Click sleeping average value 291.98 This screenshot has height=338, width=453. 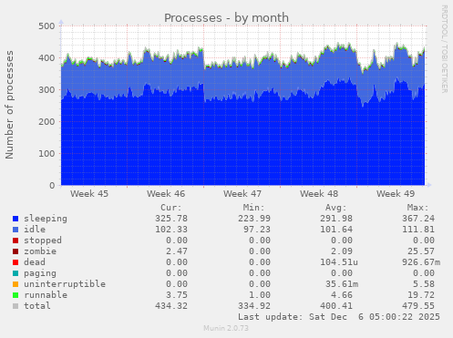336,219
